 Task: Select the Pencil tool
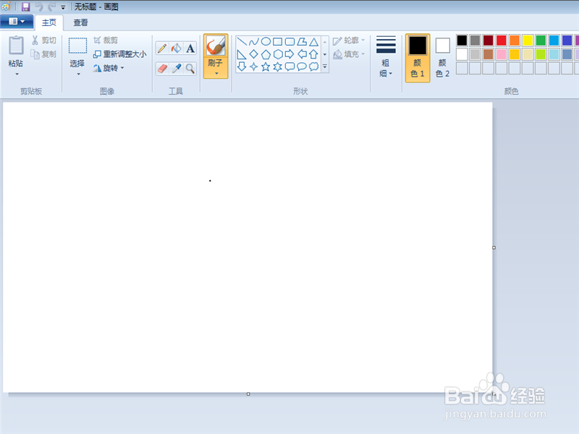pos(162,48)
